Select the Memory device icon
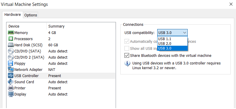The height and width of the screenshot is (109, 236). [x=11, y=33]
